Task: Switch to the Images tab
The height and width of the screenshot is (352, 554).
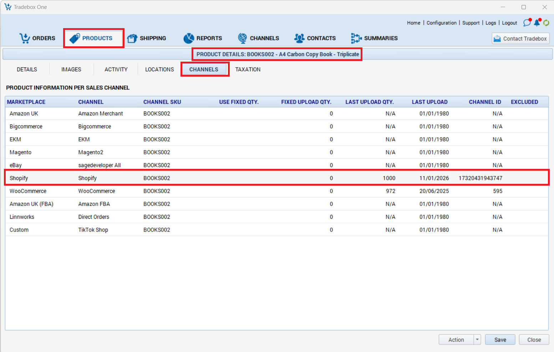Action: tap(71, 69)
